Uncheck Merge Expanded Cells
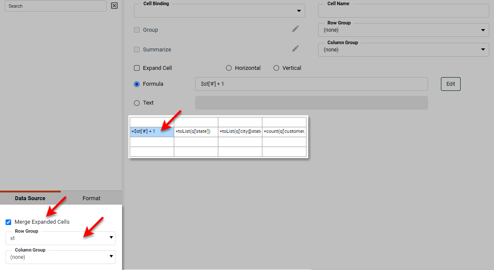The height and width of the screenshot is (270, 494). (8, 222)
